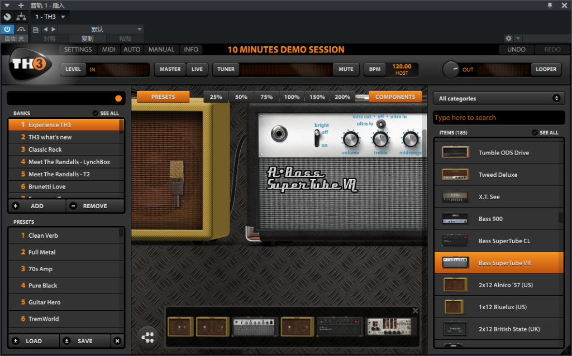The height and width of the screenshot is (356, 572).
Task: Click the round knob icon next to routing
Action: 7,17
